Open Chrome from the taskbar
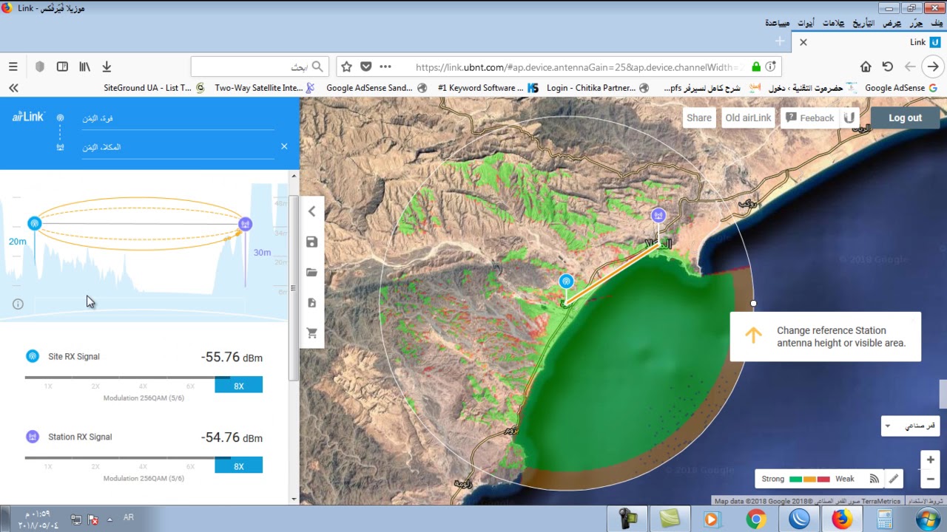Viewport: 947px width, 532px height. coord(755,519)
